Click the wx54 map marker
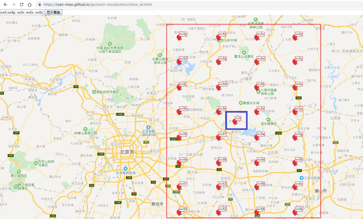 179,163
